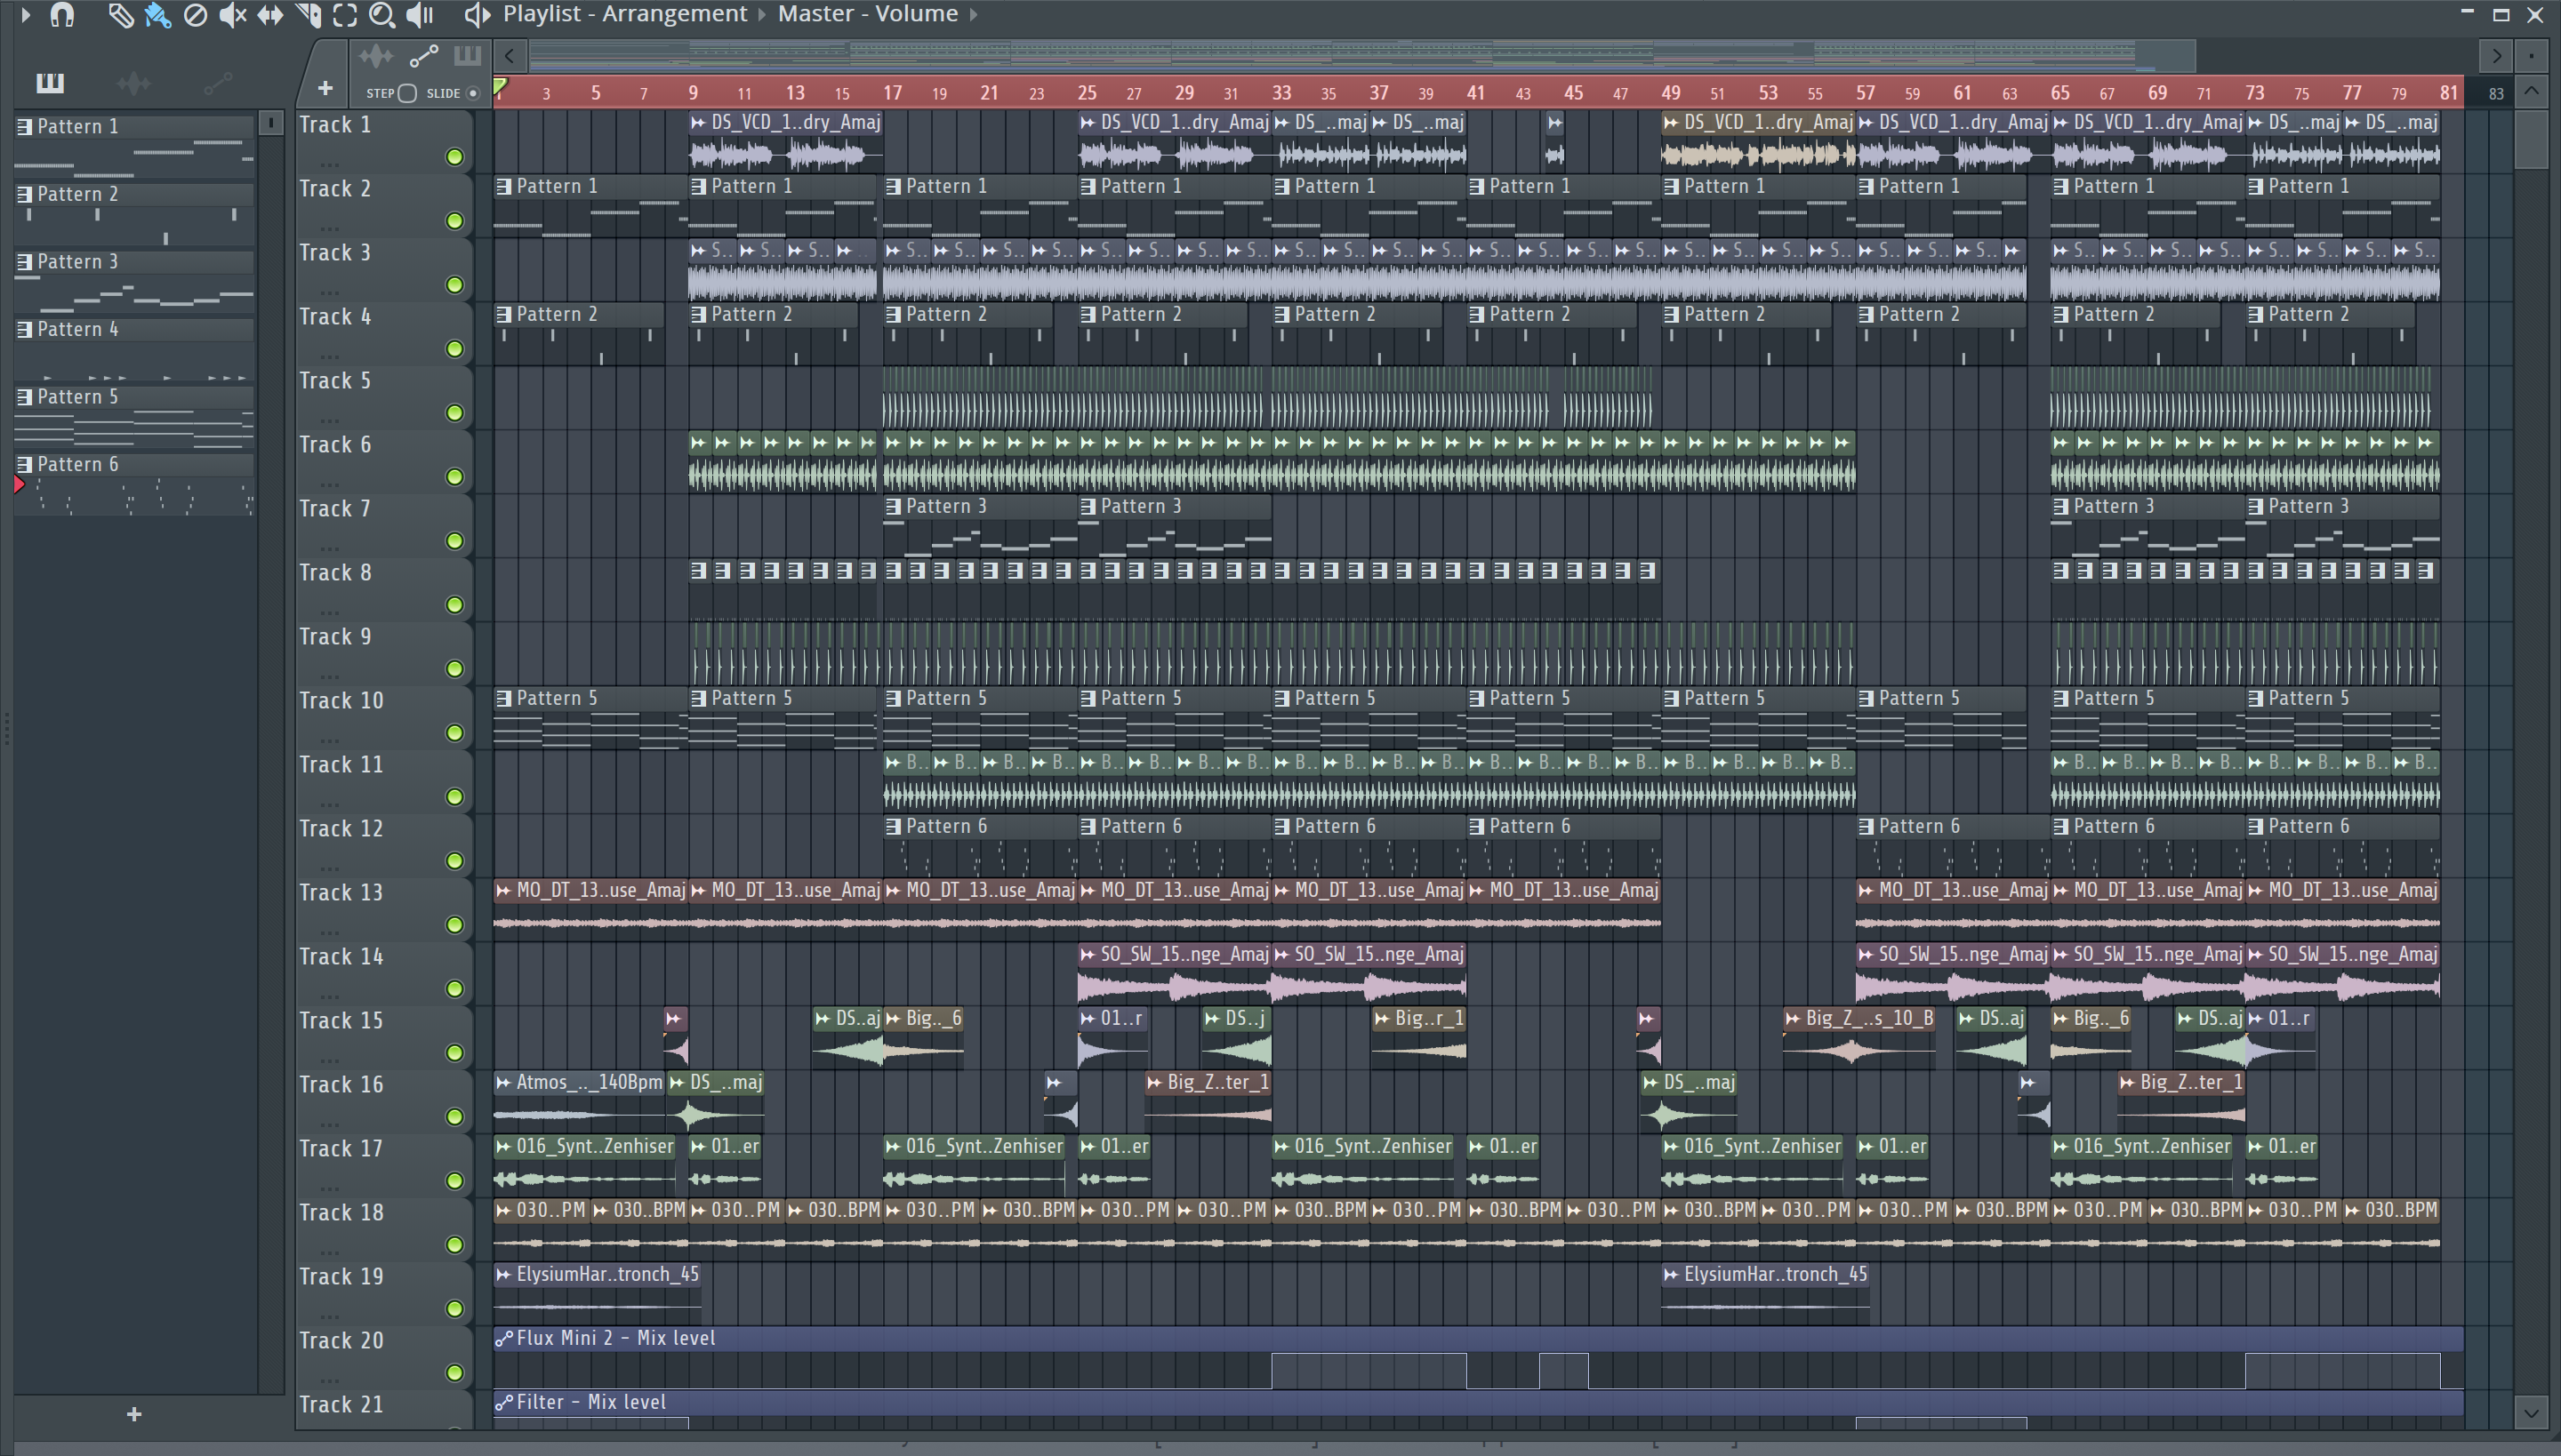Mute Track 5 with its green LED

pyautogui.click(x=454, y=413)
